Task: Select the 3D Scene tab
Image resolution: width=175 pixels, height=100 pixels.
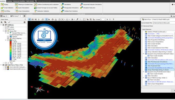Action: (15, 16)
